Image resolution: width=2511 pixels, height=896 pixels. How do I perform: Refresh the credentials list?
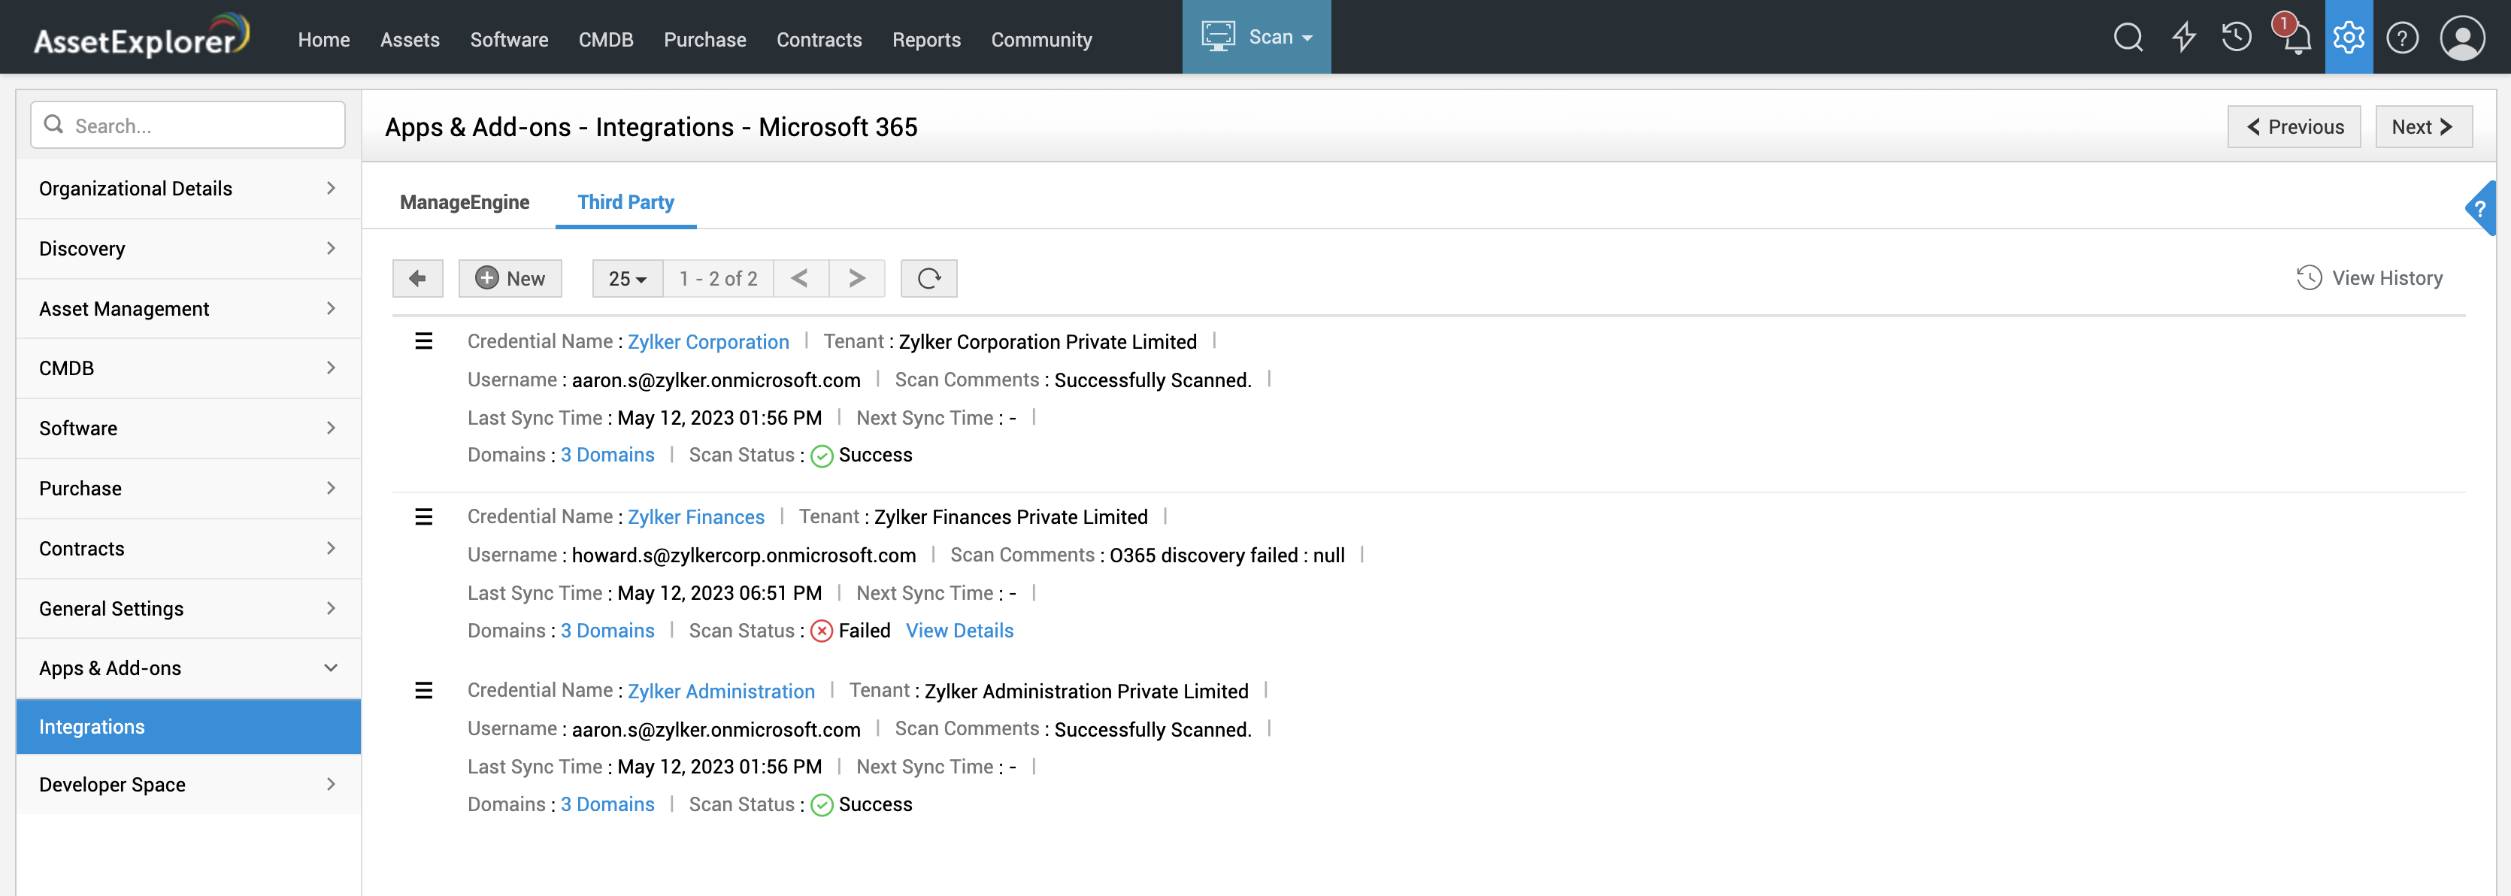point(928,279)
